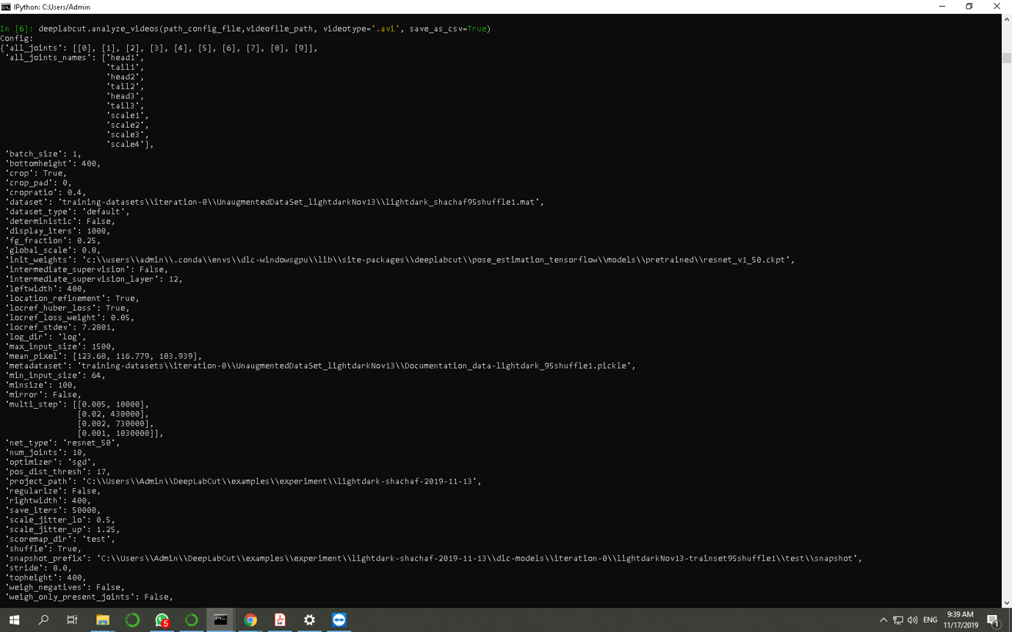Open TeamViewer from the taskbar
The height and width of the screenshot is (632, 1012).
pyautogui.click(x=339, y=620)
